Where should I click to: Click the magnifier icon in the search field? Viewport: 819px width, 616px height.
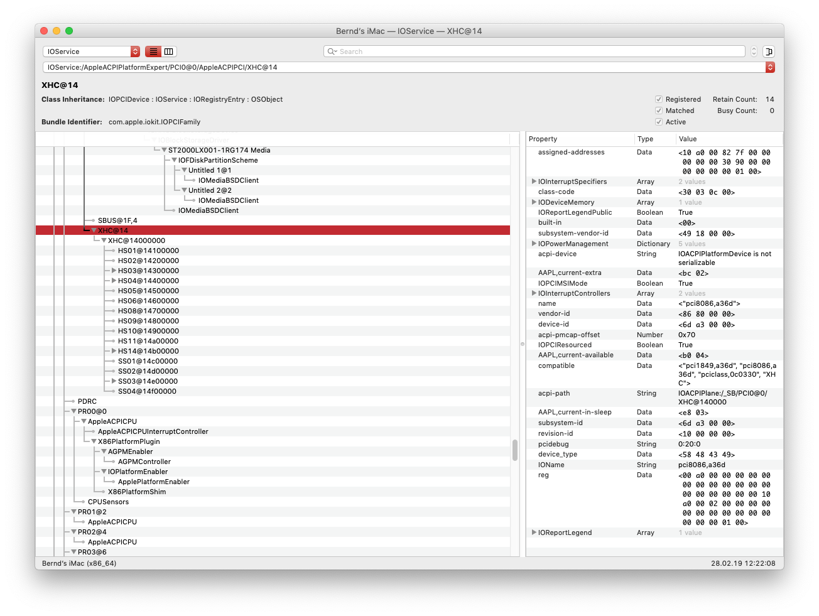(x=332, y=51)
